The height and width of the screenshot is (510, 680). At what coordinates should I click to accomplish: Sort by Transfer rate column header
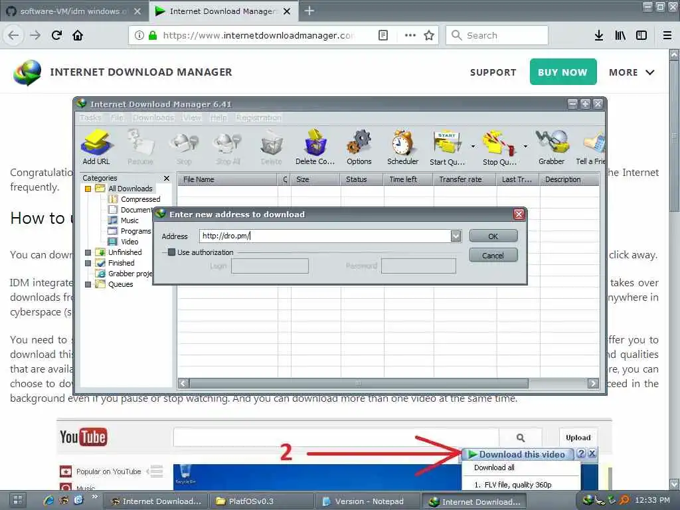(464, 179)
